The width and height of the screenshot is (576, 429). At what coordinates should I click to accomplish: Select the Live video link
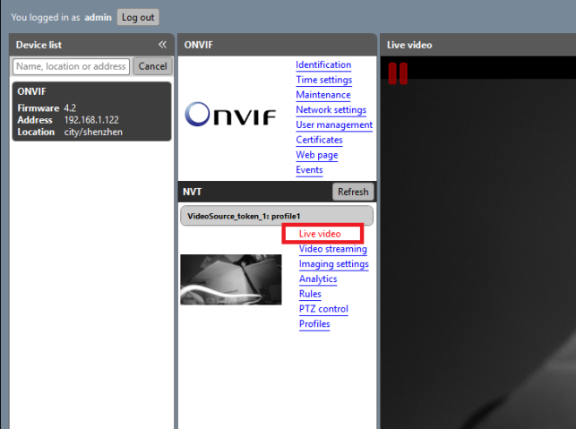(320, 234)
